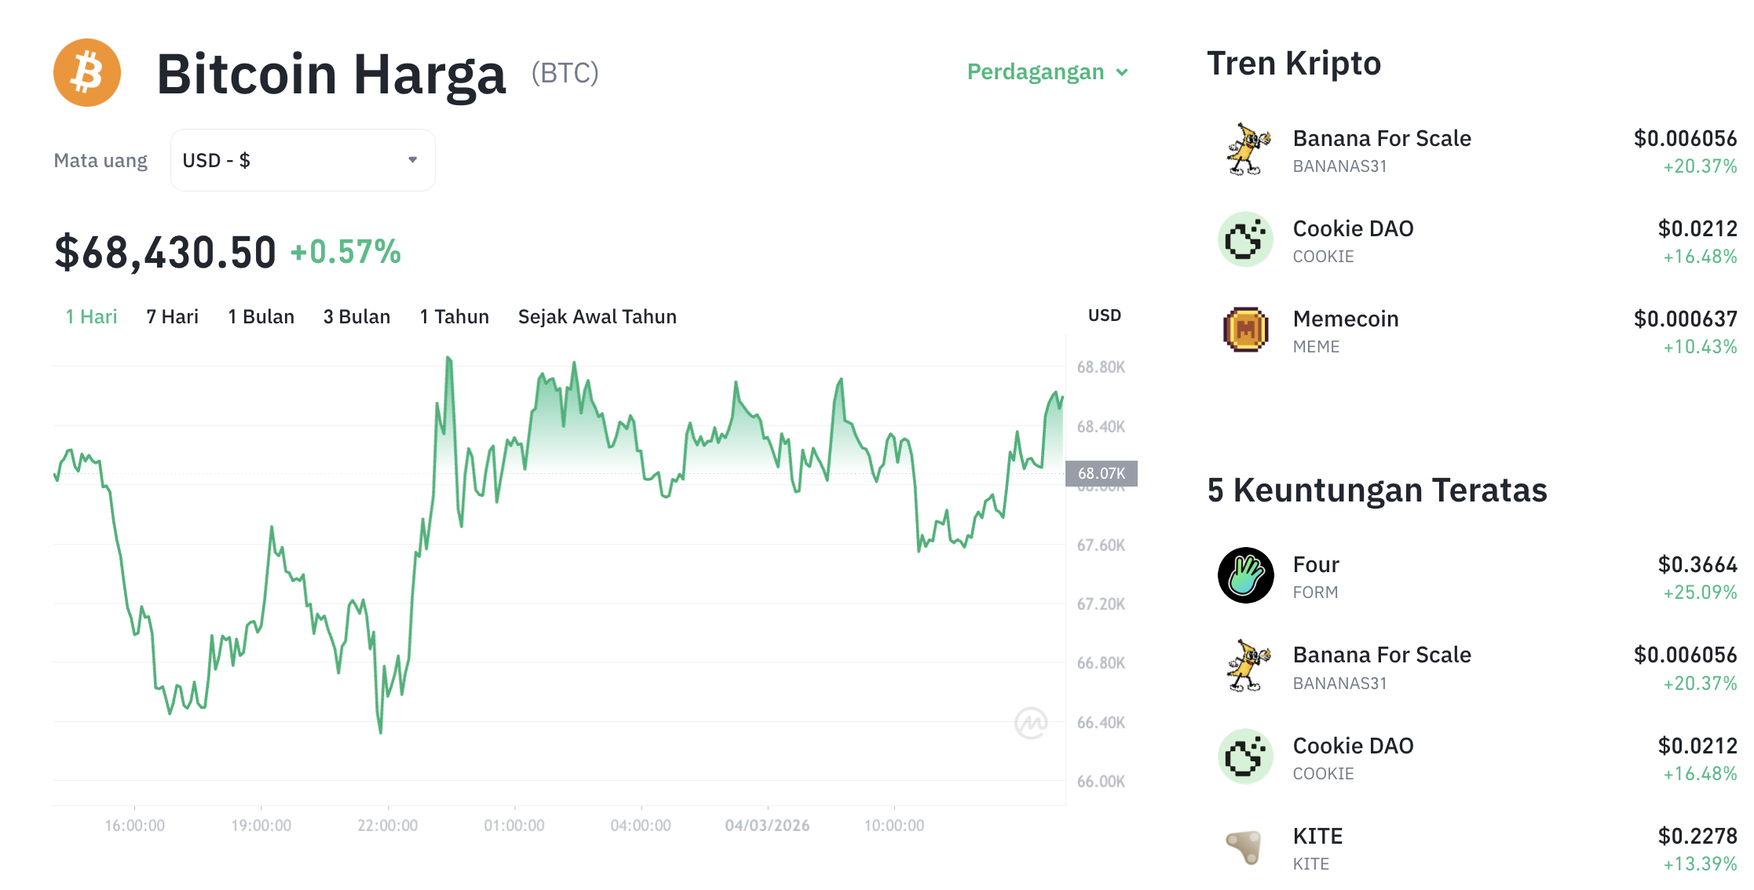This screenshot has height=890, width=1754.
Task: Expand the Perdagangan dropdown
Action: (x=1047, y=71)
